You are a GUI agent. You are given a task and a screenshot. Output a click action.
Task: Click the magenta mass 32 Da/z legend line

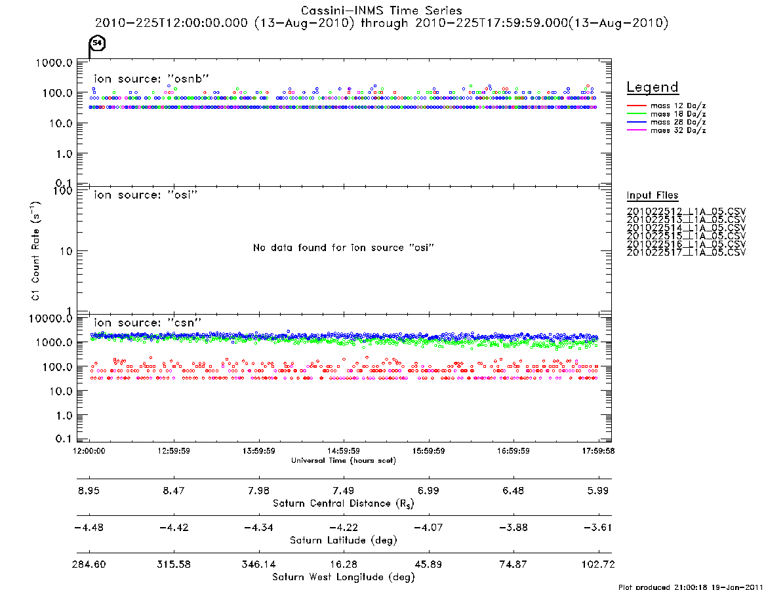(636, 130)
